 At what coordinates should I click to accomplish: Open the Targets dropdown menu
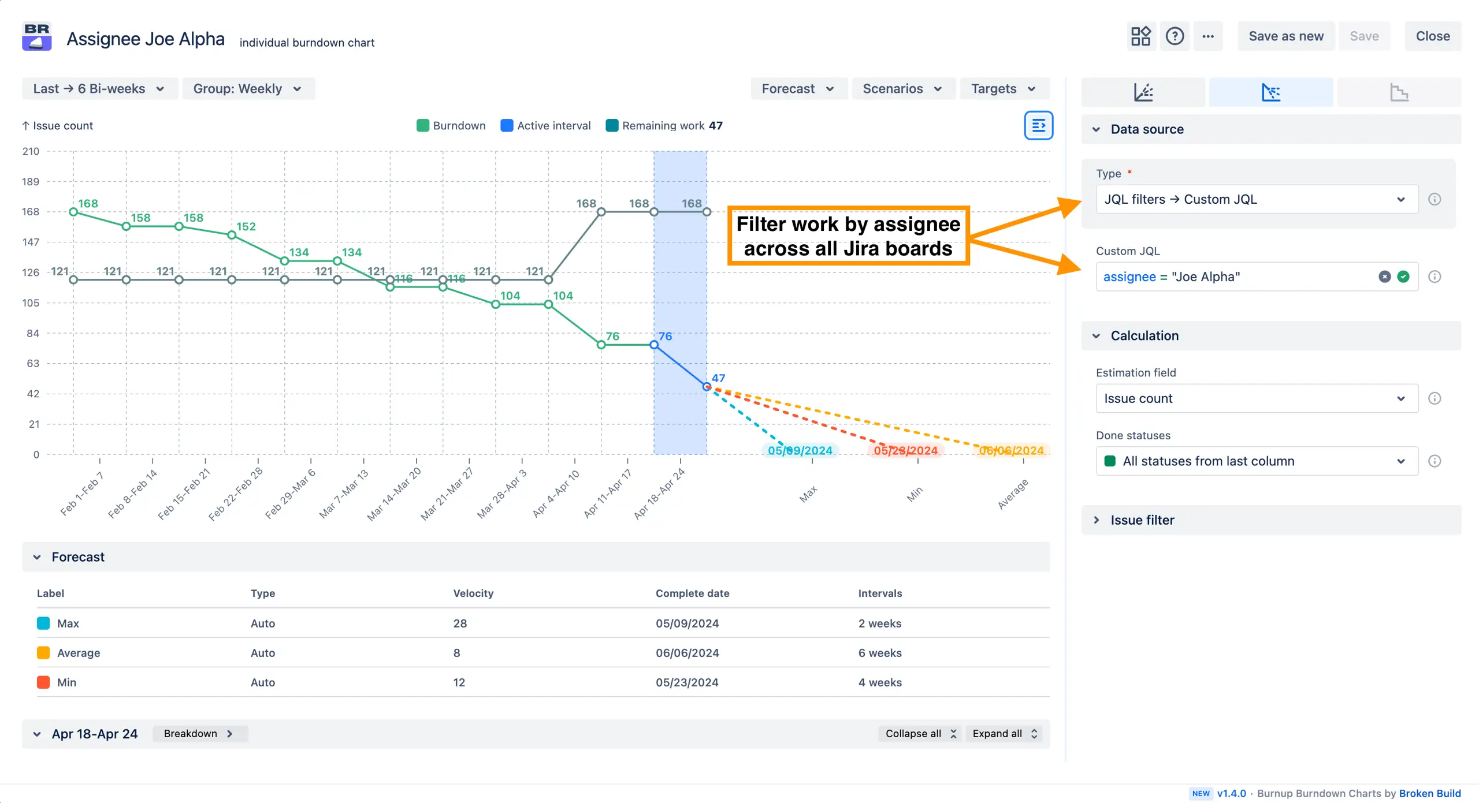pyautogui.click(x=1004, y=89)
